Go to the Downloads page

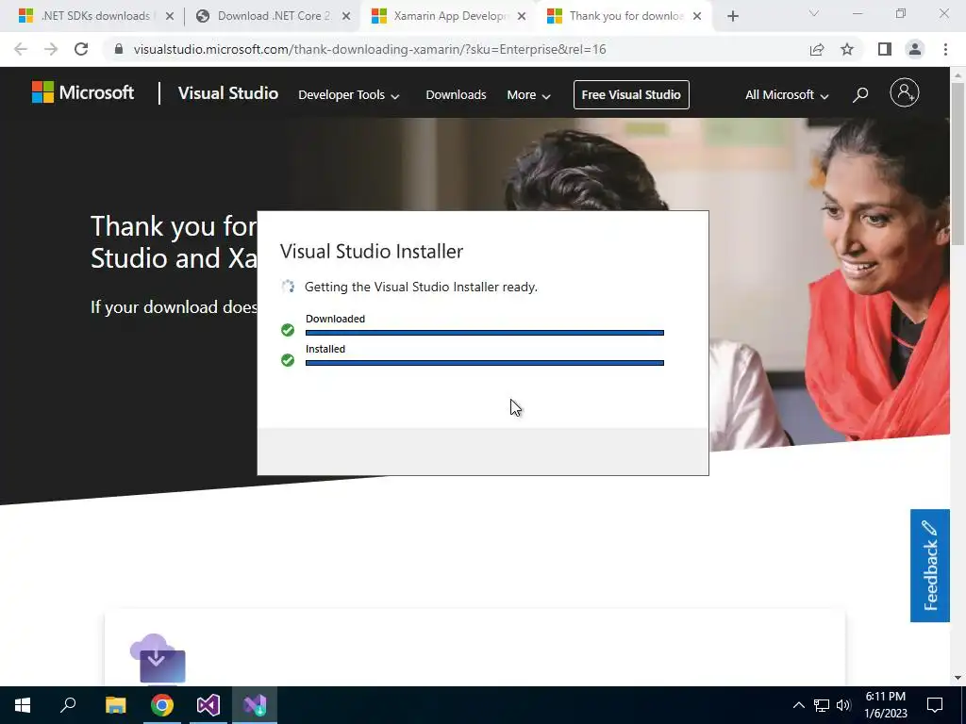(456, 95)
